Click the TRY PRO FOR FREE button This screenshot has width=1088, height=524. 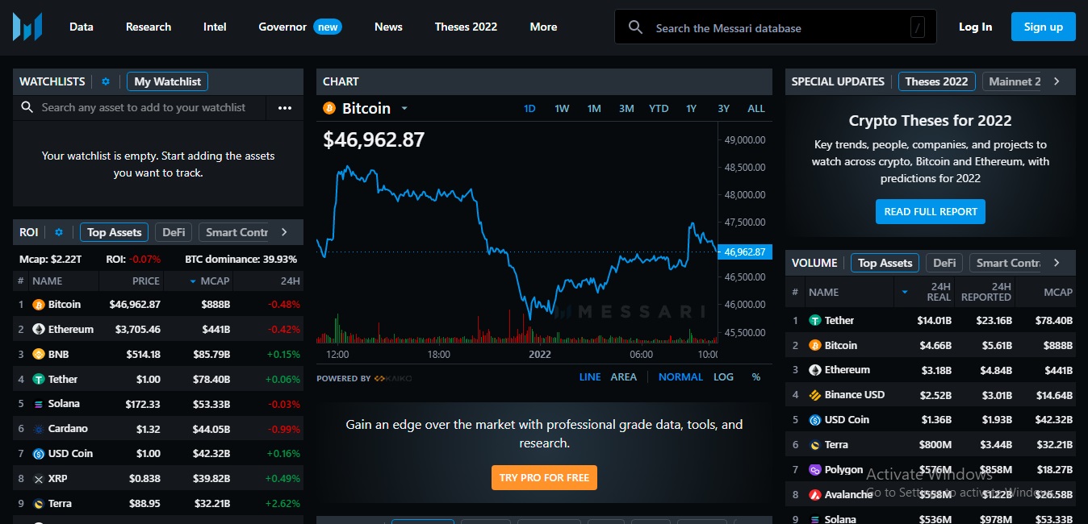[x=544, y=477]
